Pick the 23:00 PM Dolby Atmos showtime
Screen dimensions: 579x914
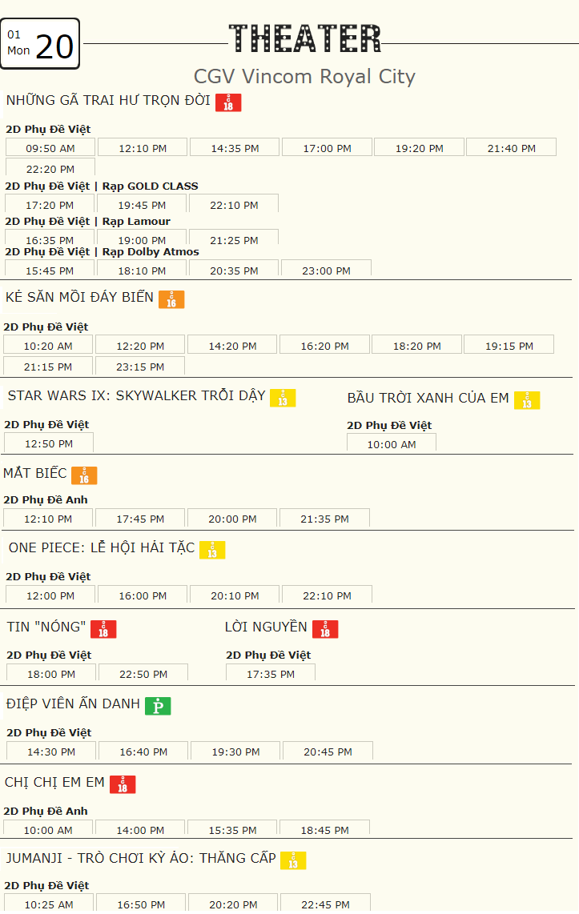[327, 268]
